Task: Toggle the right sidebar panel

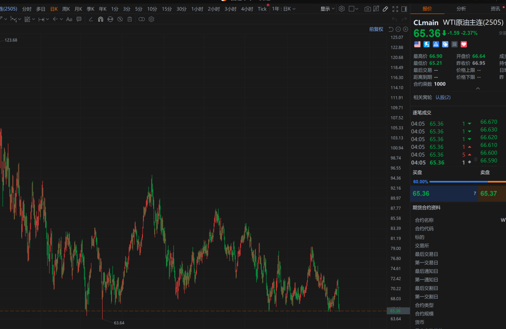Action: point(404,9)
